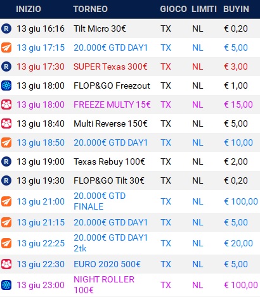Click the rebuy R icon for Tilt Micro 30€

[6, 28]
